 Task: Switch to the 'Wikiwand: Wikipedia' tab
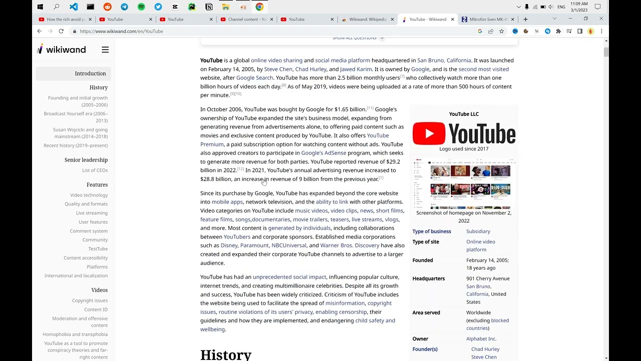point(368,19)
